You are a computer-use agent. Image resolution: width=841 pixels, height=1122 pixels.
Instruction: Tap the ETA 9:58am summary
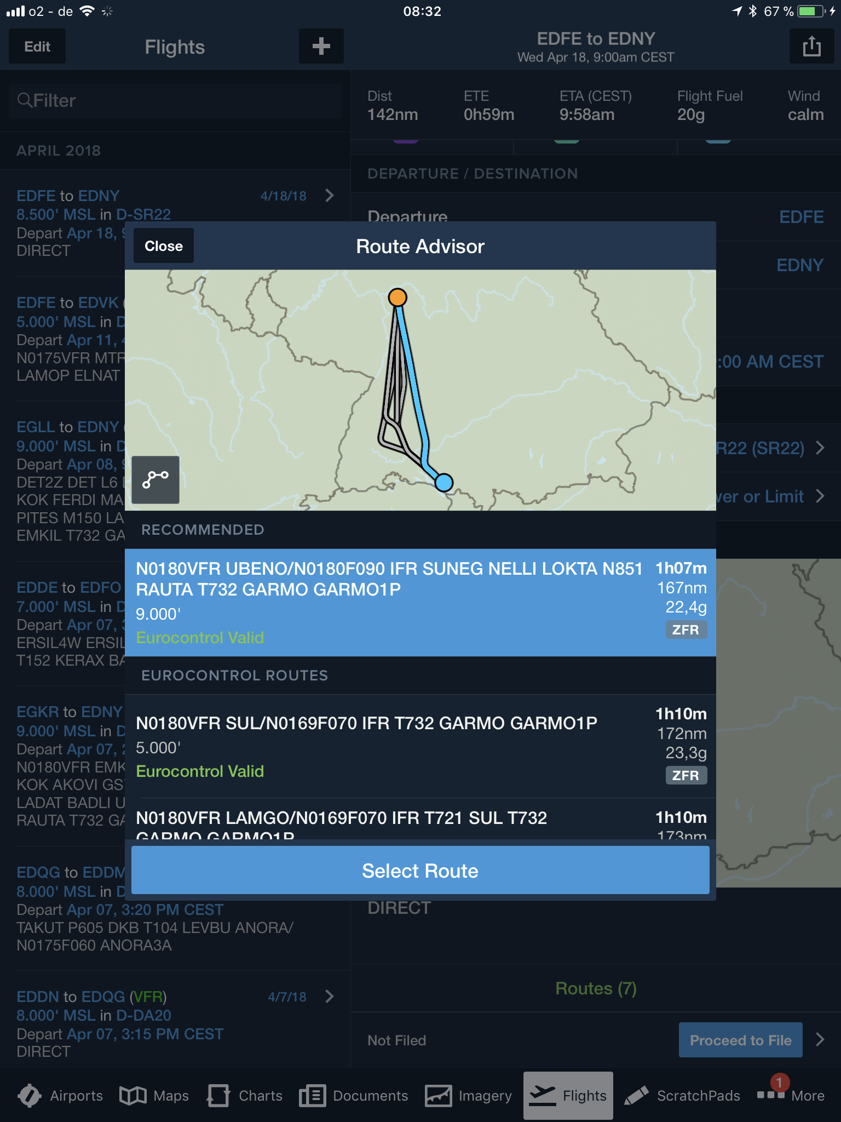(x=596, y=106)
